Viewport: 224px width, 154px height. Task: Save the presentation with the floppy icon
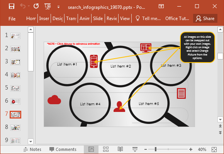[12, 6]
